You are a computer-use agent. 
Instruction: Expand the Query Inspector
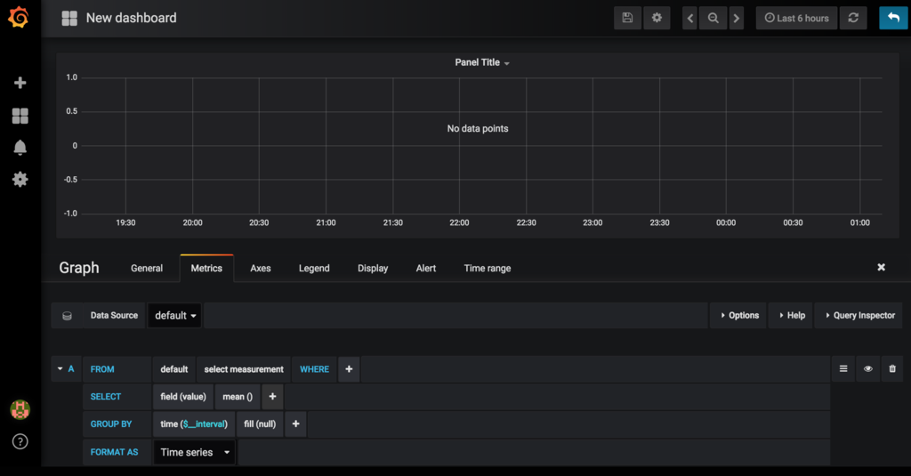click(859, 316)
